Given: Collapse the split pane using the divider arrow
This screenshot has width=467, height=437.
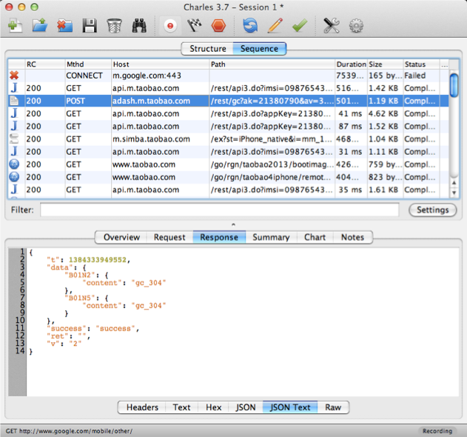Looking at the screenshot, I should pos(233,224).
